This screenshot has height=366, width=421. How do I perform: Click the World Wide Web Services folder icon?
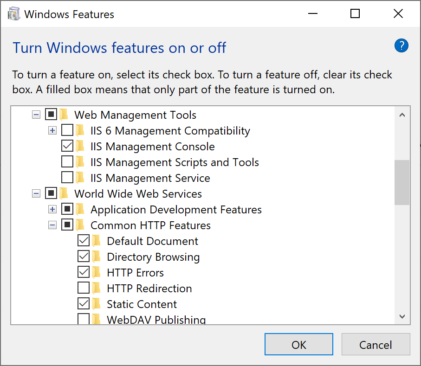[x=64, y=194]
